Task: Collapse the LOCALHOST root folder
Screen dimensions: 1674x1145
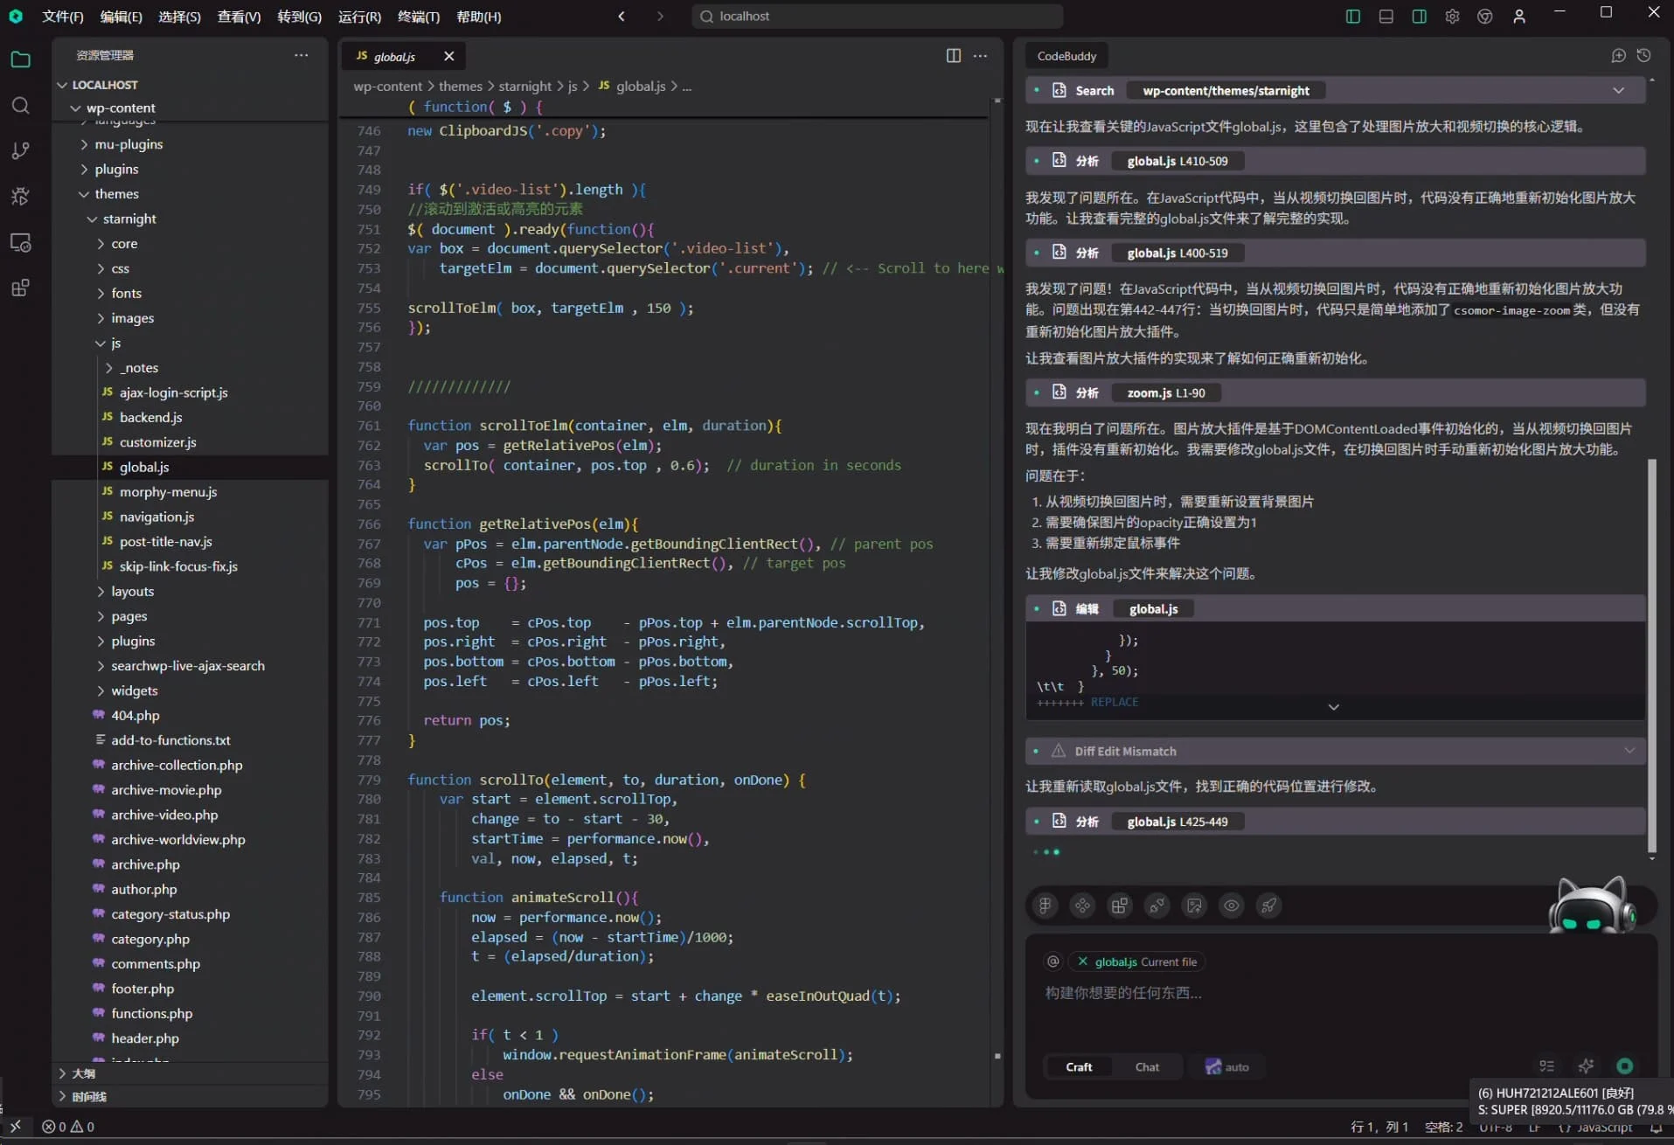Action: [62, 85]
